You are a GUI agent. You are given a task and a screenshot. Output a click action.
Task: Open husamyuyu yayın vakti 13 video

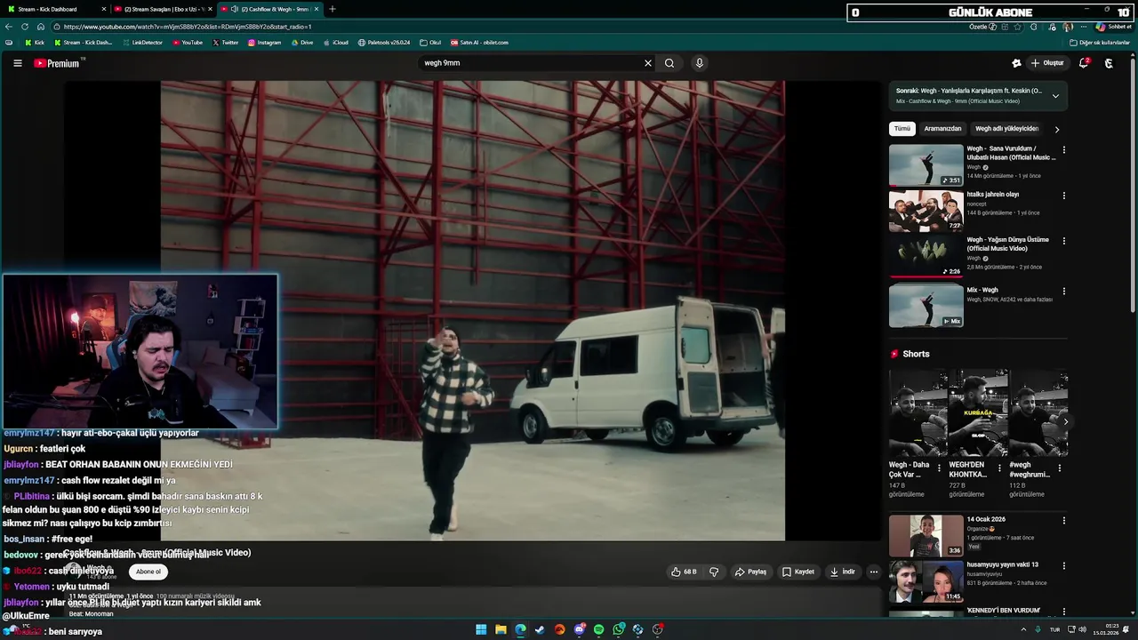pyautogui.click(x=926, y=581)
